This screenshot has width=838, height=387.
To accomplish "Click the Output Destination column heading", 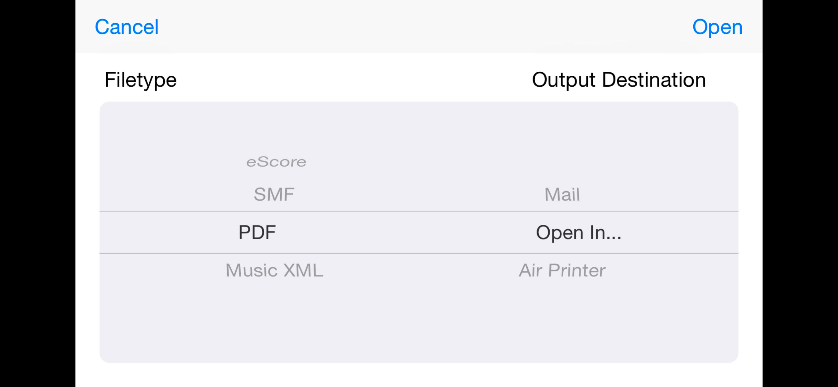I will click(619, 80).
